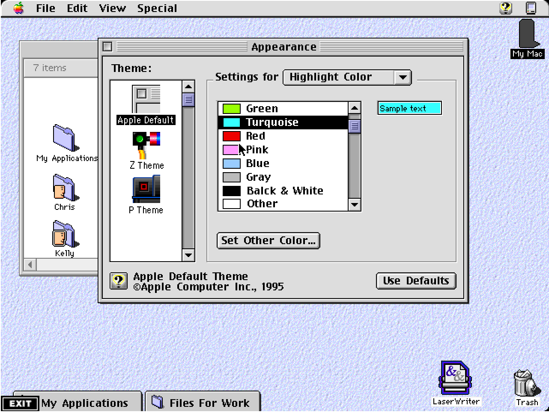Click the Set Other Color button
The image size is (549, 412).
click(268, 240)
